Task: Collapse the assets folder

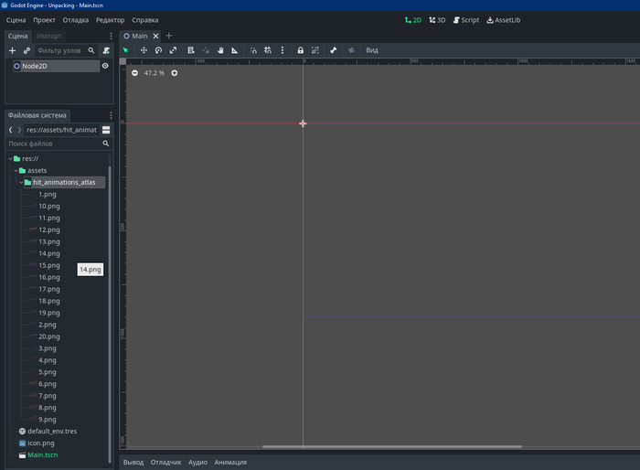Action: 16,170
